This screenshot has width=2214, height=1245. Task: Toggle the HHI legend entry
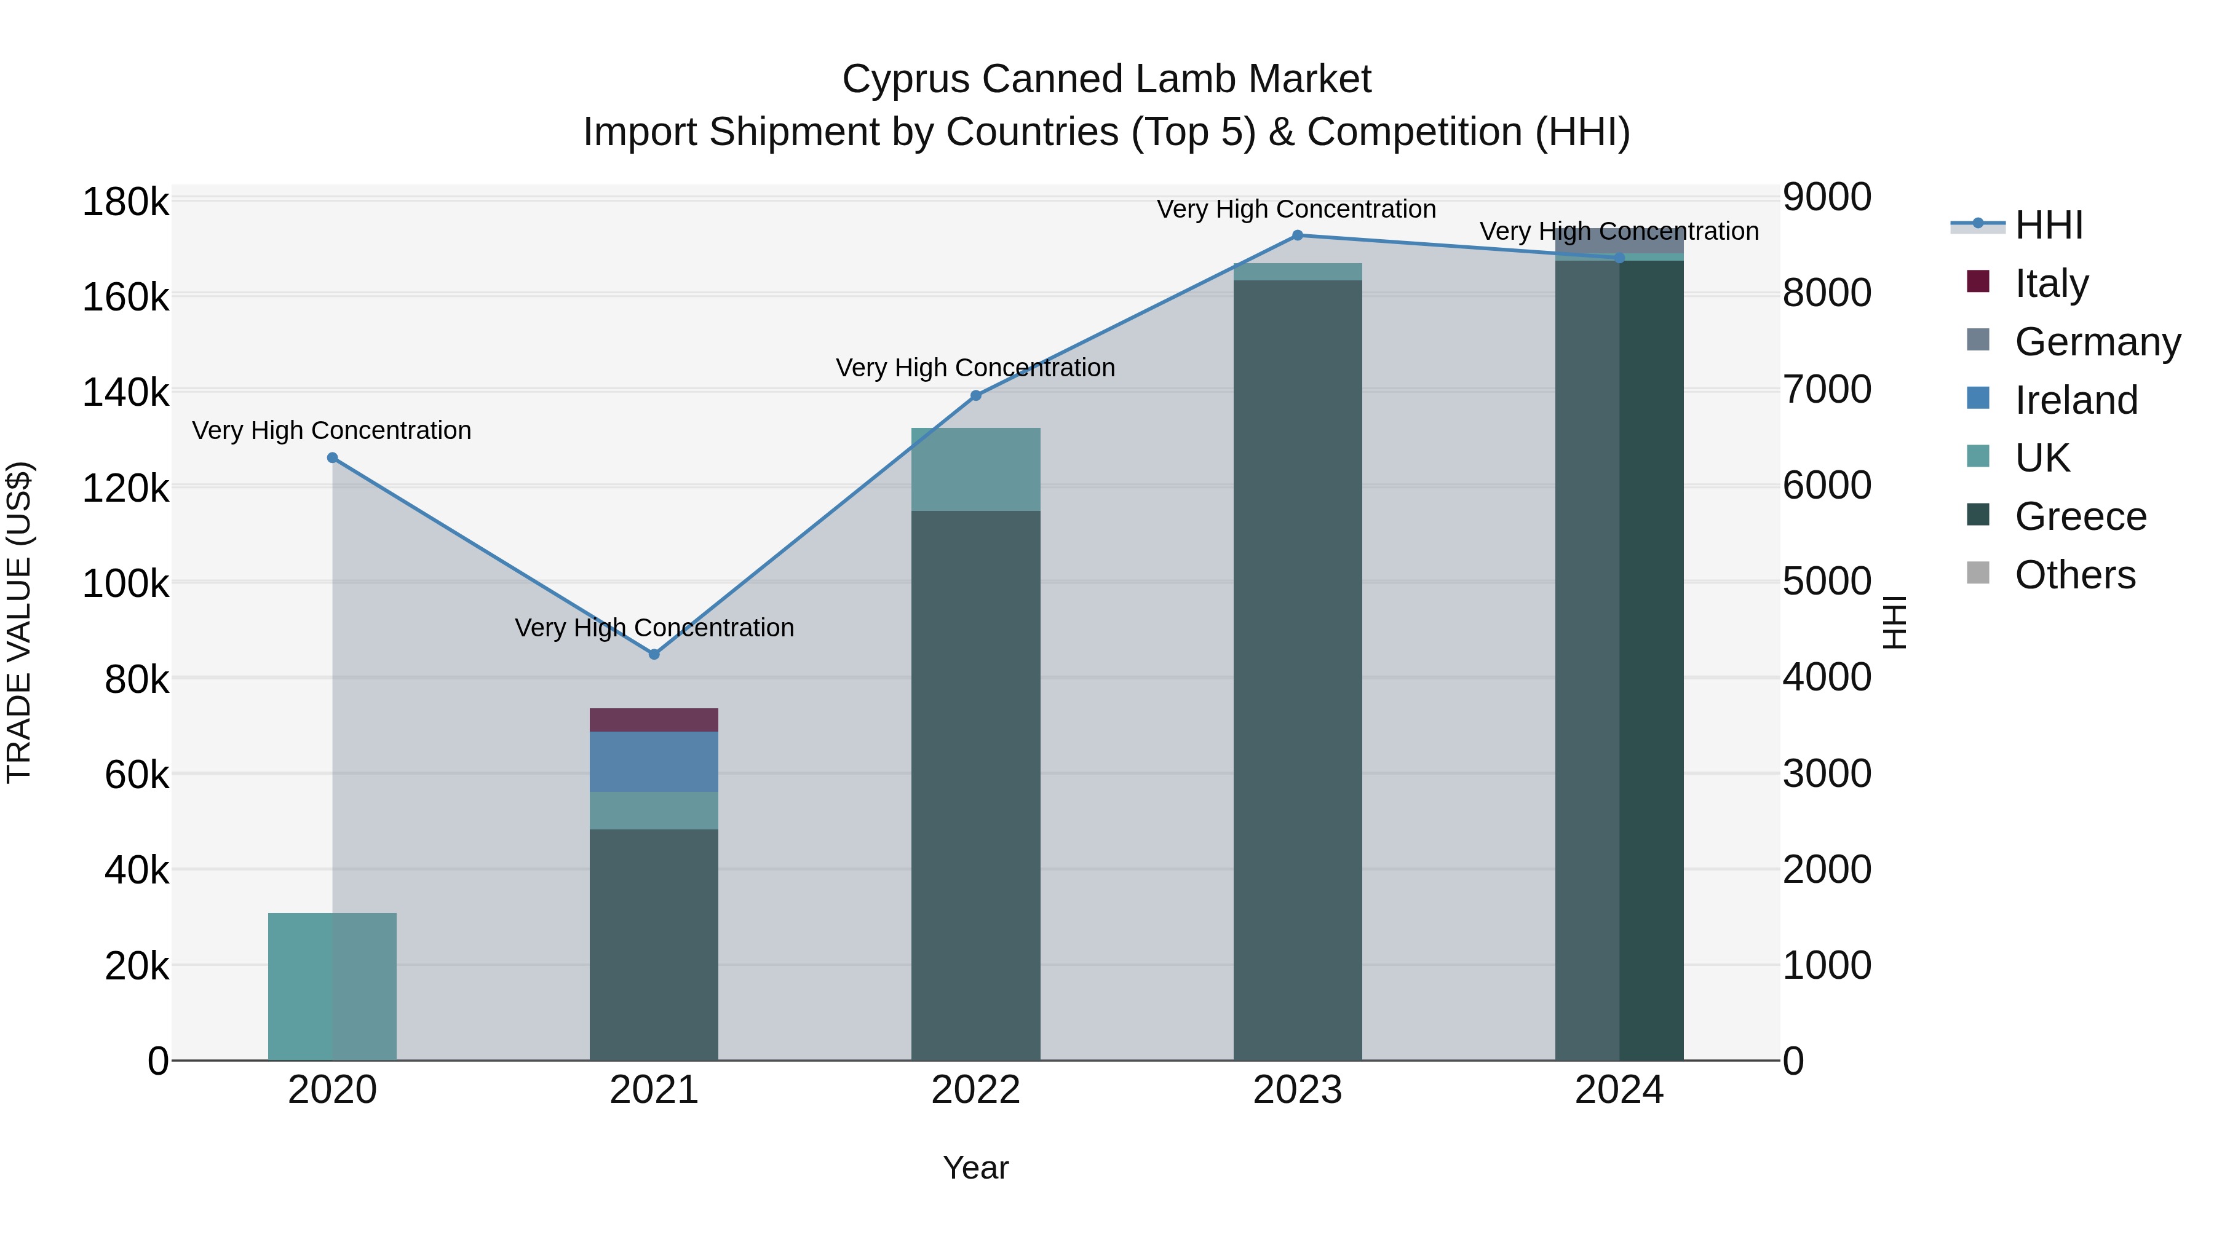[x=2017, y=225]
